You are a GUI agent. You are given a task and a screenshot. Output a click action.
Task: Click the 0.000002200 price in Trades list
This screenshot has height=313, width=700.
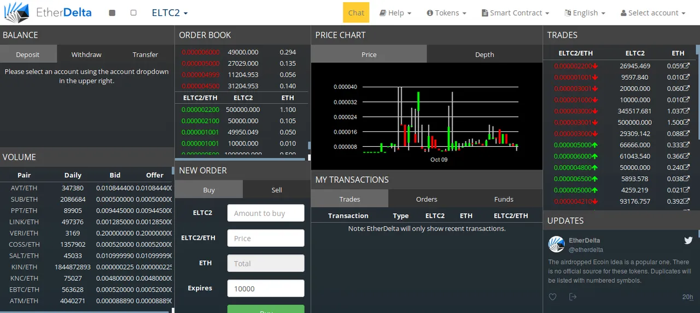[x=573, y=66]
